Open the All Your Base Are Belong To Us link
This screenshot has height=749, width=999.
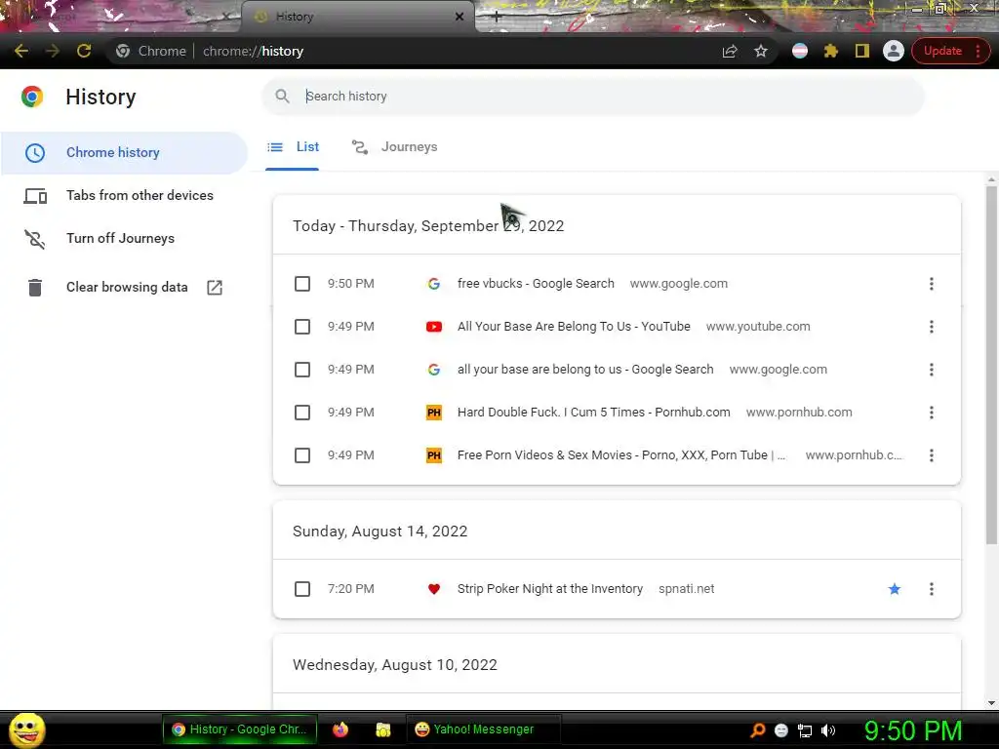[574, 327]
